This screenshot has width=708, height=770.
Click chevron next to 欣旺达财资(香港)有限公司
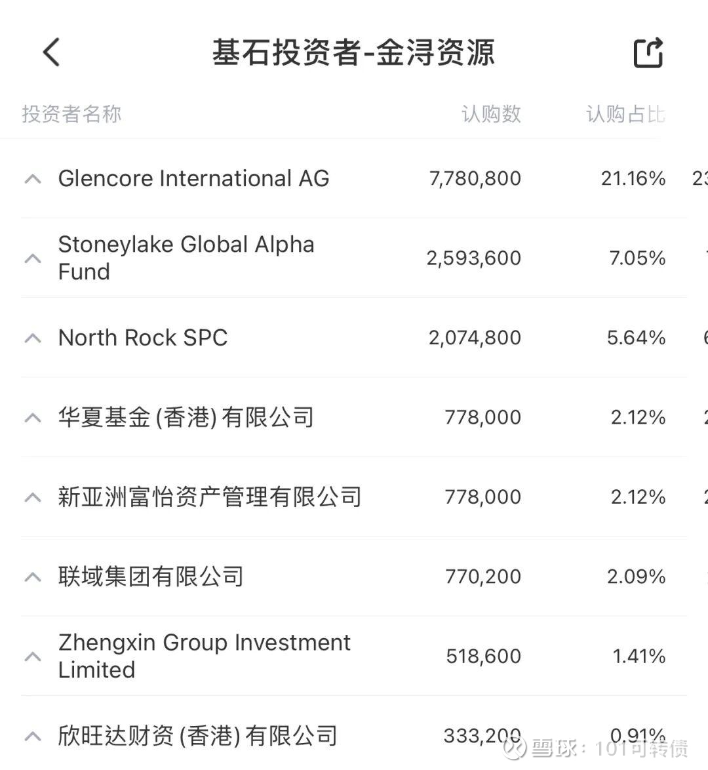point(33,737)
